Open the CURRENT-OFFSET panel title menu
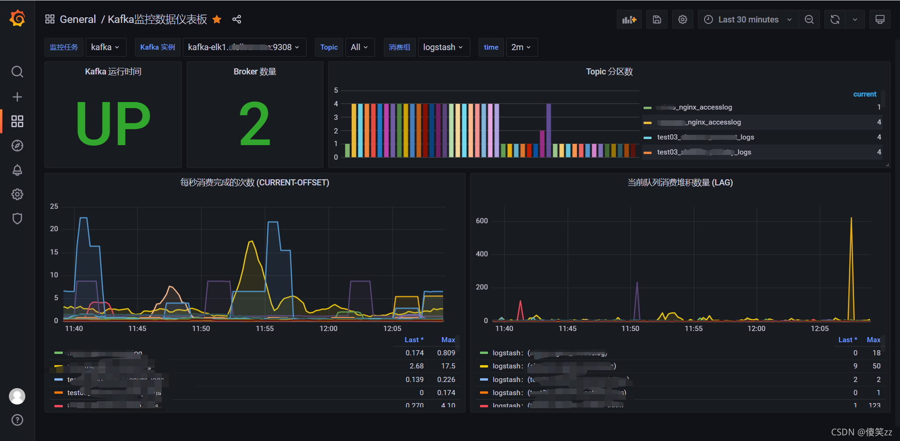 255,183
